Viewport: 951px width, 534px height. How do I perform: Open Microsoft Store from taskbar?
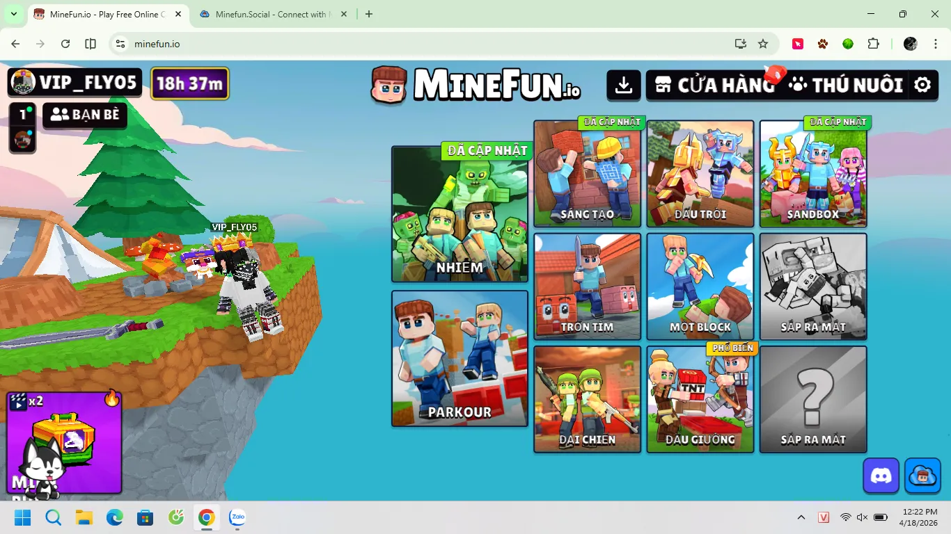pyautogui.click(x=145, y=517)
